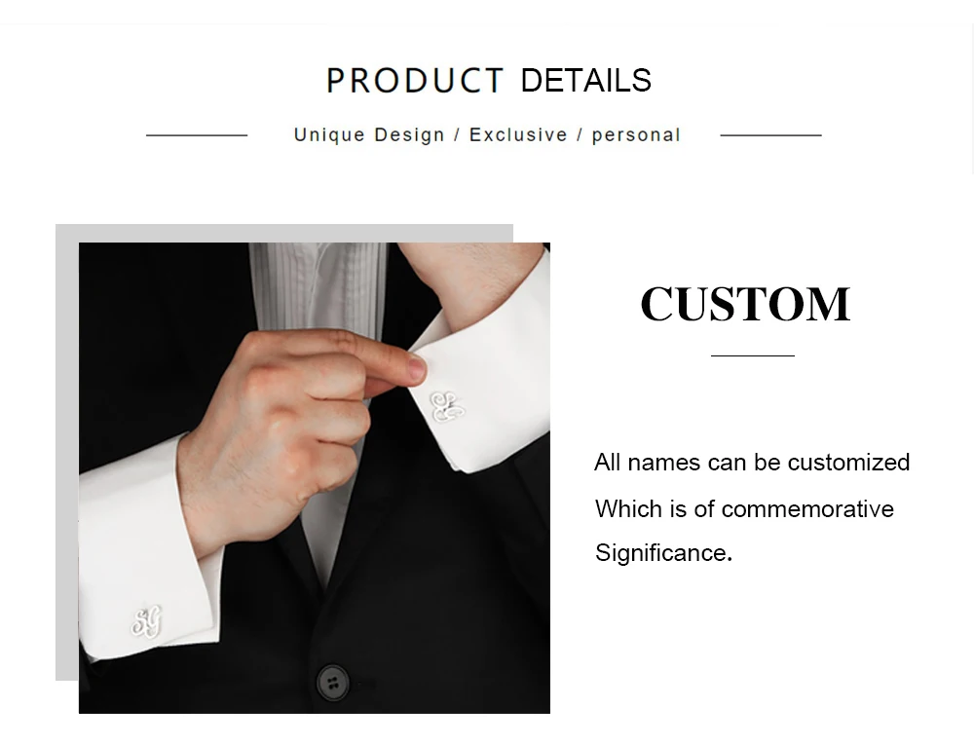Select the CUSTOM title text
Image resolution: width=974 pixels, height=746 pixels.
point(745,305)
